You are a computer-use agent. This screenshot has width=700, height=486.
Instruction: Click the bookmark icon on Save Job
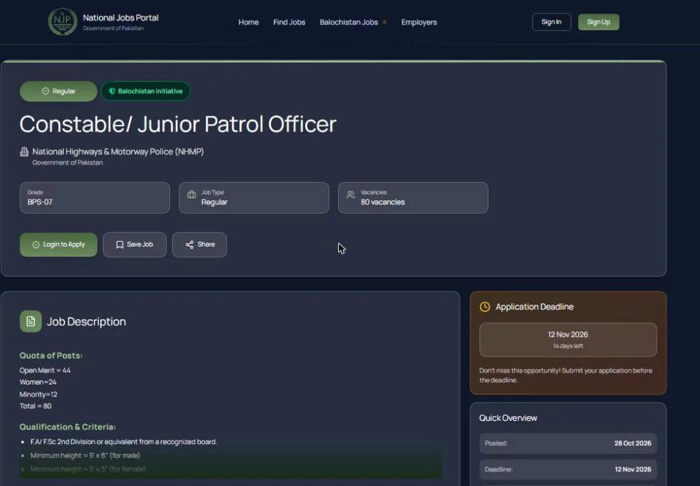pos(120,245)
